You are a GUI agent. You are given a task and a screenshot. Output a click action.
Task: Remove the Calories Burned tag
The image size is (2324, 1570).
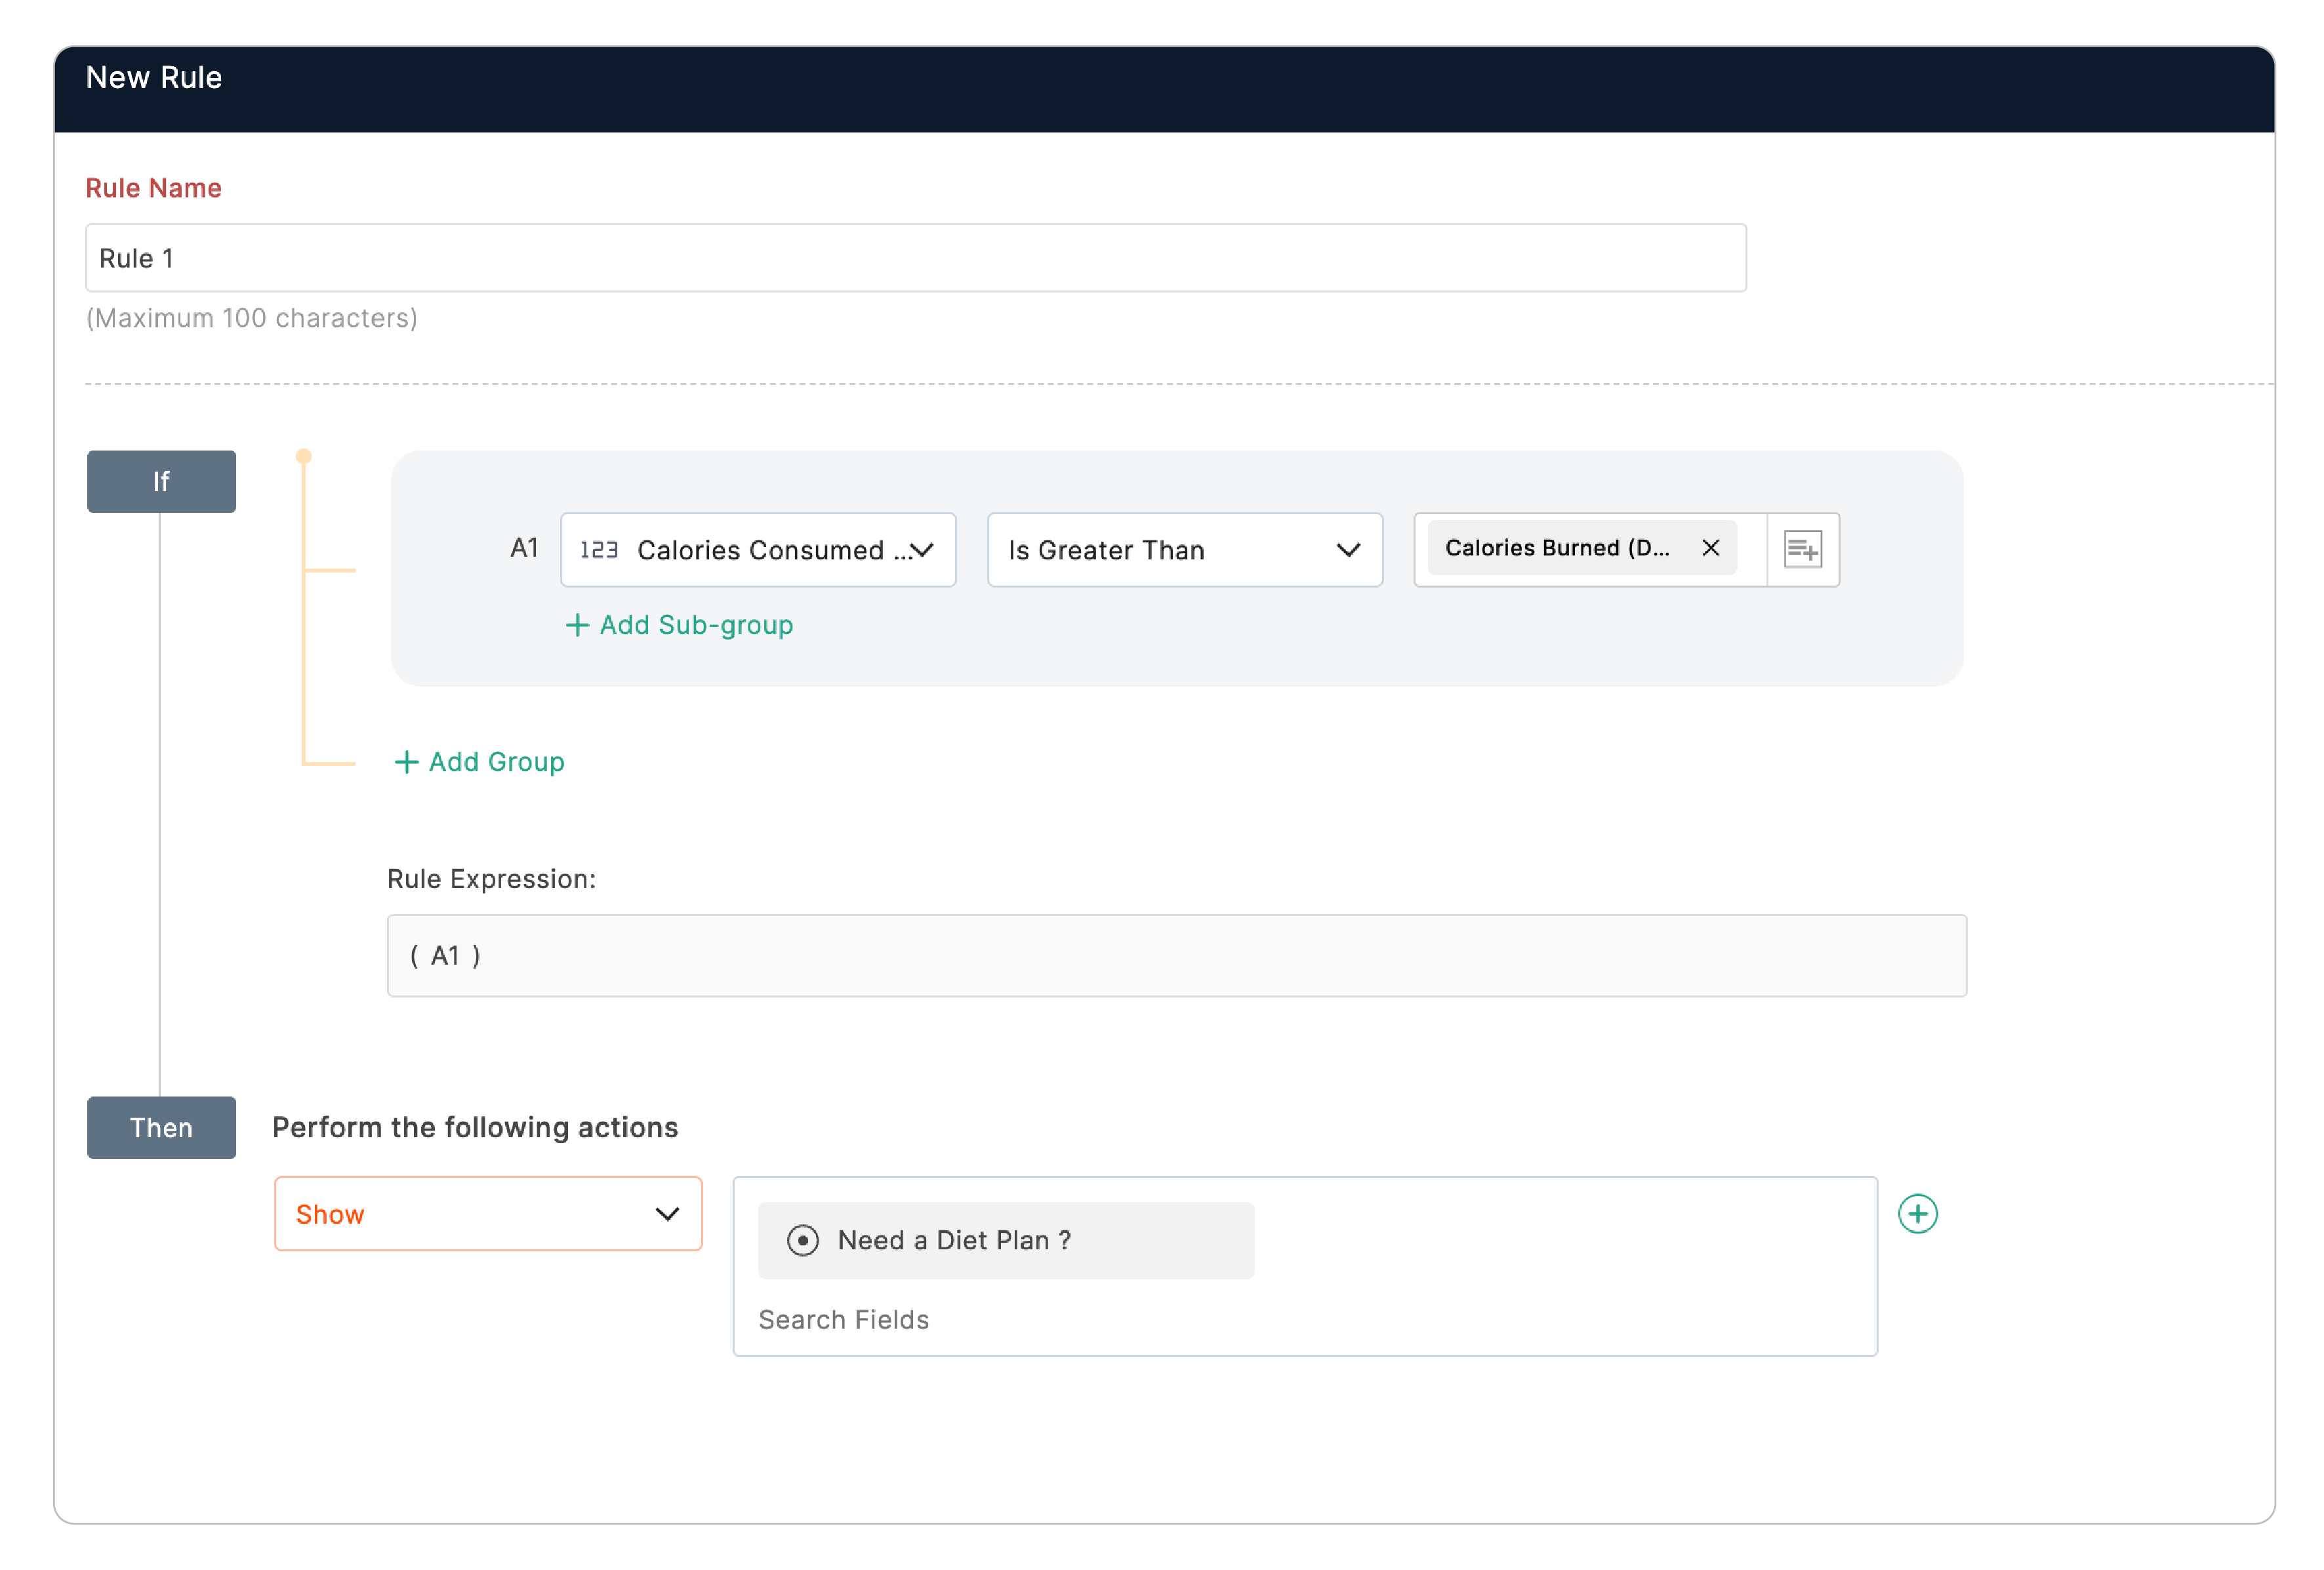click(x=1710, y=548)
